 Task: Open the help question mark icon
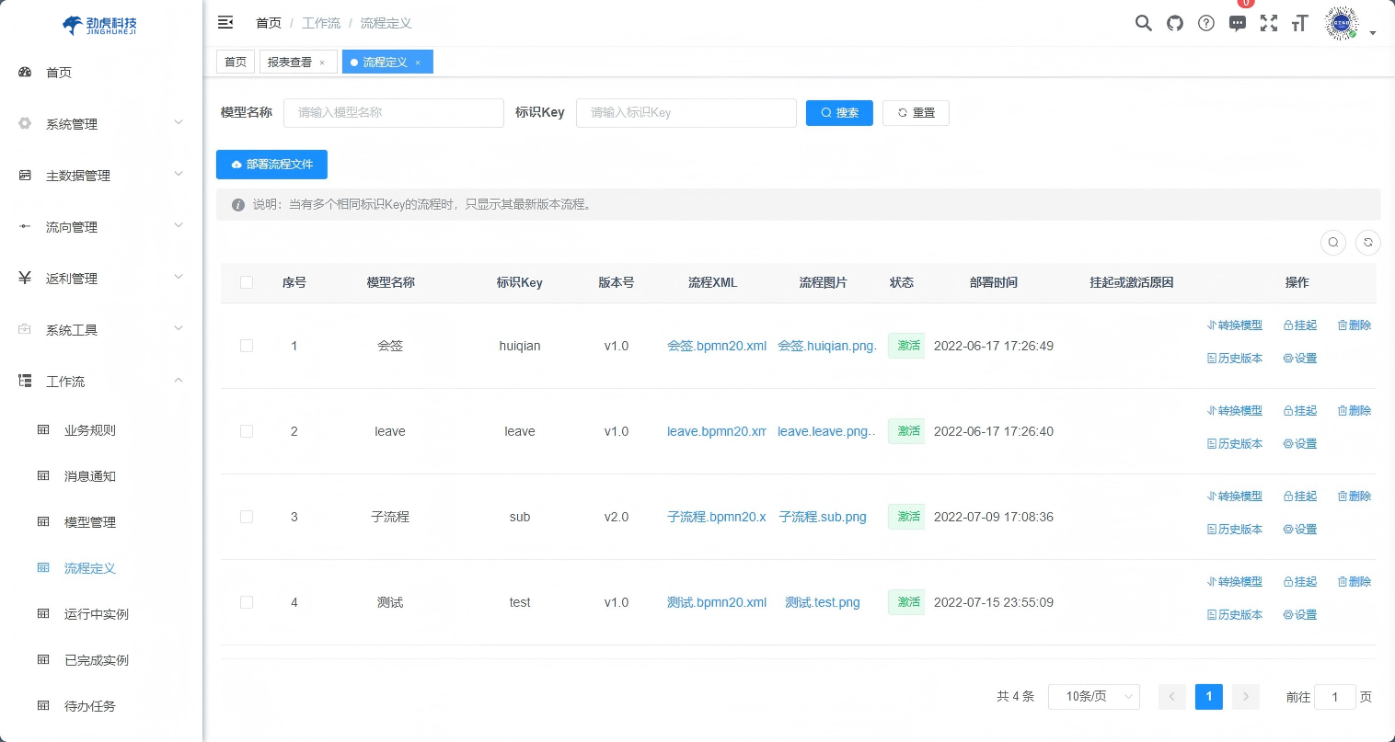click(x=1206, y=24)
